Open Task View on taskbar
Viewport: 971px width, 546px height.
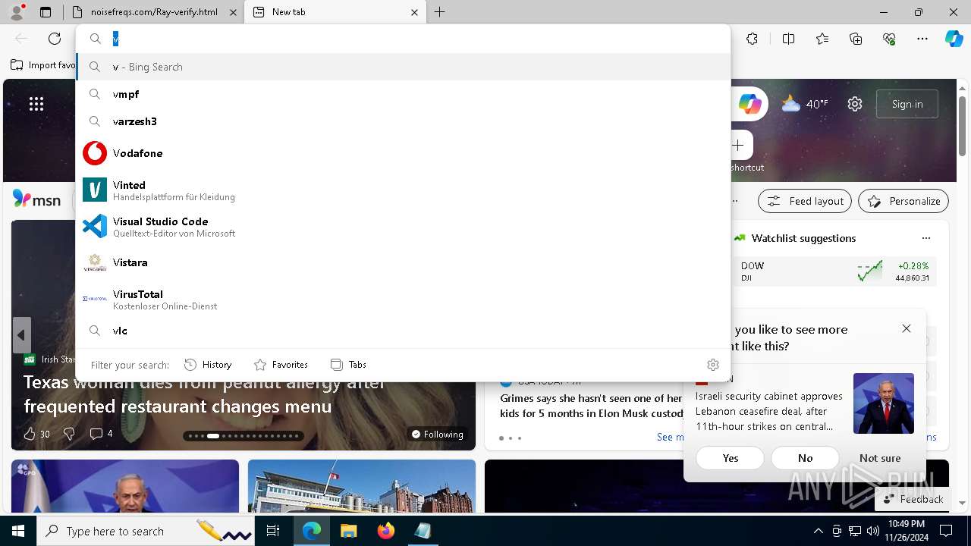pos(274,531)
